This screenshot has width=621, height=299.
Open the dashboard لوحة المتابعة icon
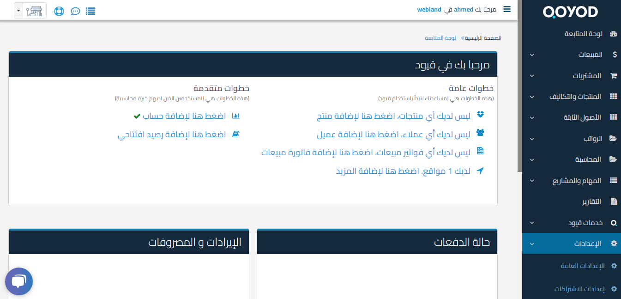click(613, 33)
